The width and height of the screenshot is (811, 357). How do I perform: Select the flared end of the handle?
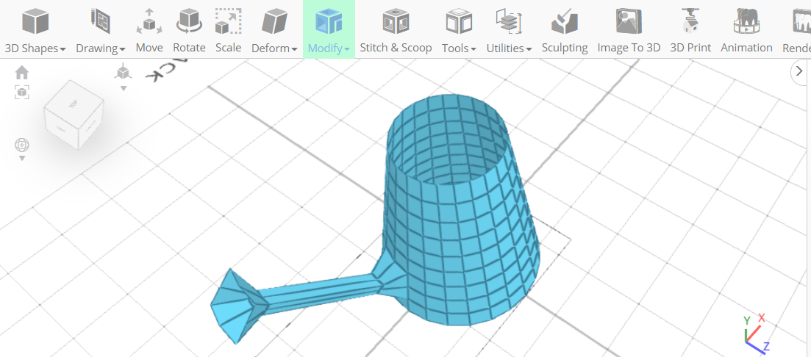pyautogui.click(x=238, y=306)
